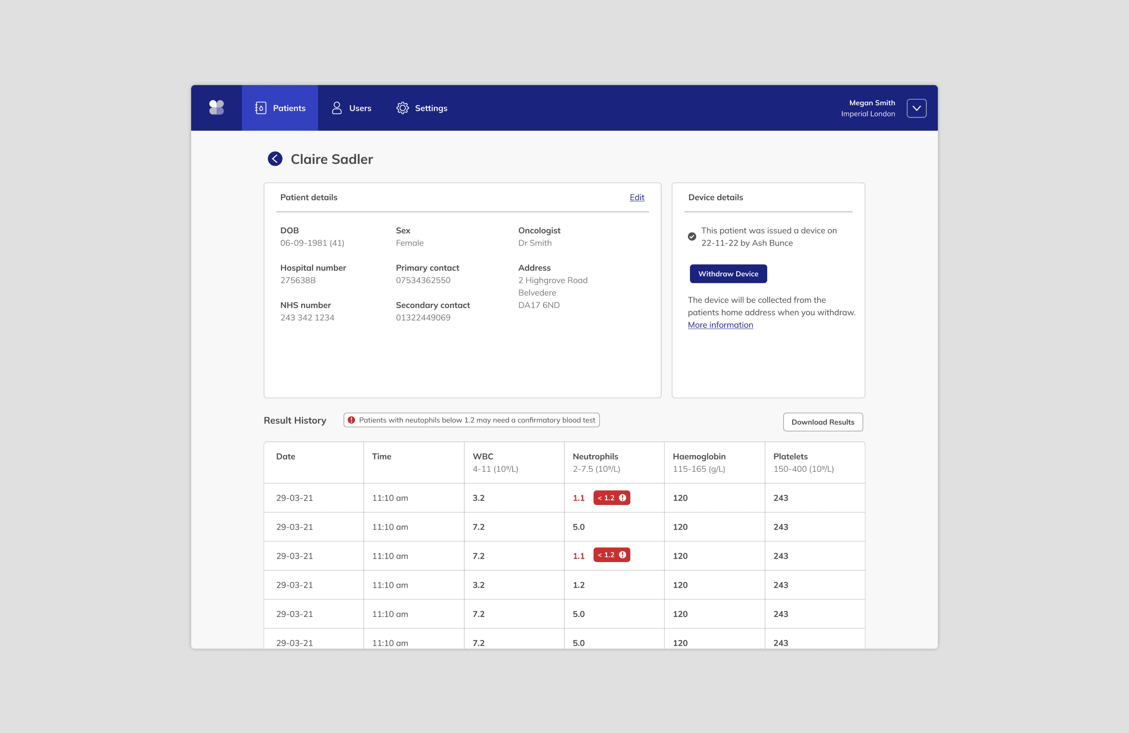Expand the Megan Smith account dropdown
The height and width of the screenshot is (733, 1129).
[917, 108]
